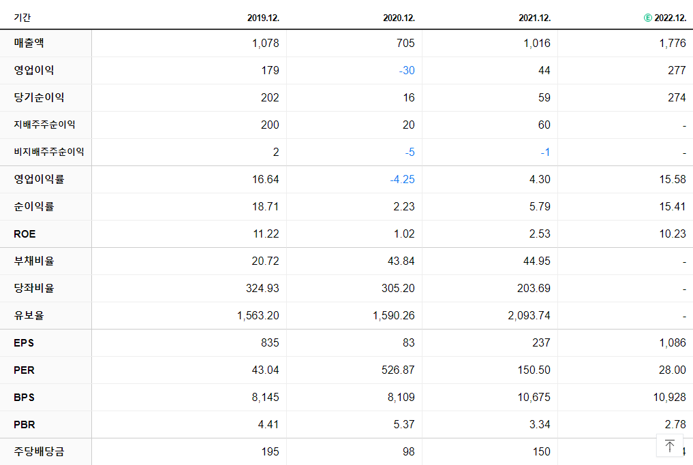This screenshot has width=693, height=465.
Task: Click the PBR row label
Action: [25, 425]
